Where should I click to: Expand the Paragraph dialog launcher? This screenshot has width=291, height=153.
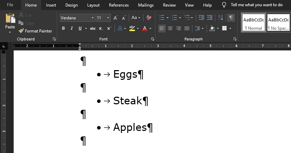coord(235,39)
